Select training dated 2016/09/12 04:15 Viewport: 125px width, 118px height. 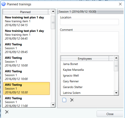click(x=26, y=21)
